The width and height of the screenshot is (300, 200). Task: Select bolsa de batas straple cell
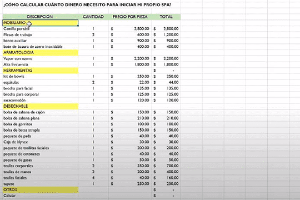41,130
